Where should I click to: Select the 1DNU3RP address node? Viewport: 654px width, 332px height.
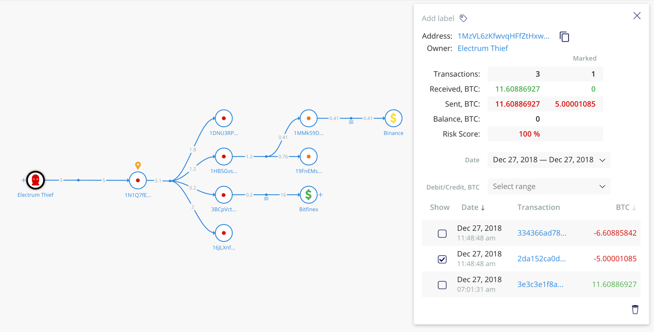(x=223, y=118)
